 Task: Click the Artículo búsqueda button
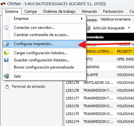[109, 28]
